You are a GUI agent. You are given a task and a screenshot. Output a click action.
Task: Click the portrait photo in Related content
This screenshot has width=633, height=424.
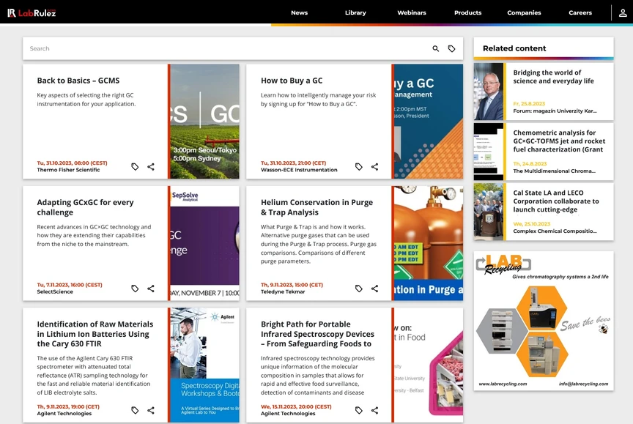click(x=489, y=92)
